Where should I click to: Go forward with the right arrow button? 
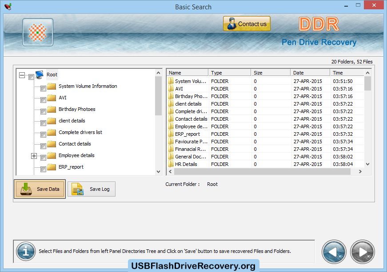click(x=363, y=252)
